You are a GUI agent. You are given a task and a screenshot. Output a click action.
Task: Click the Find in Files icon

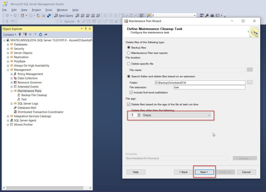149,16
